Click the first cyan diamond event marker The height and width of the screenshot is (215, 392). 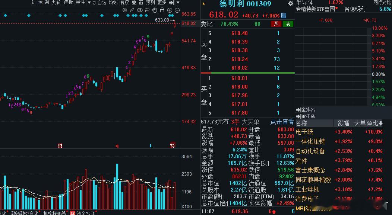click(x=6, y=16)
